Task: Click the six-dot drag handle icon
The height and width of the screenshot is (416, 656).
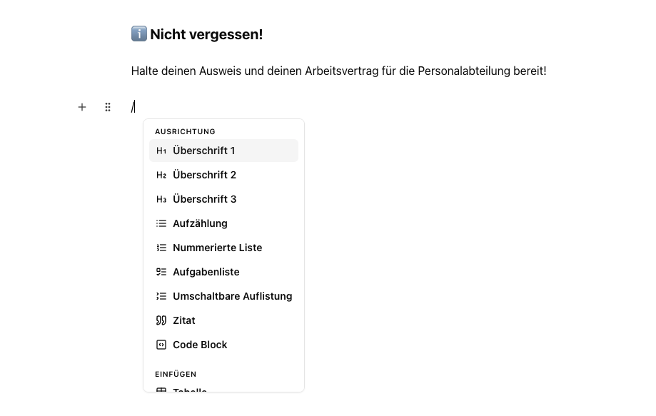Action: (x=108, y=108)
